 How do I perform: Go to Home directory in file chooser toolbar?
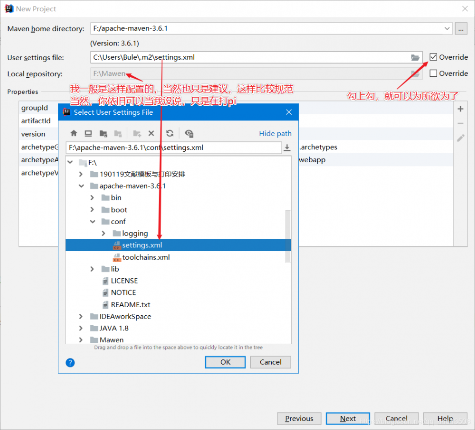click(x=74, y=133)
